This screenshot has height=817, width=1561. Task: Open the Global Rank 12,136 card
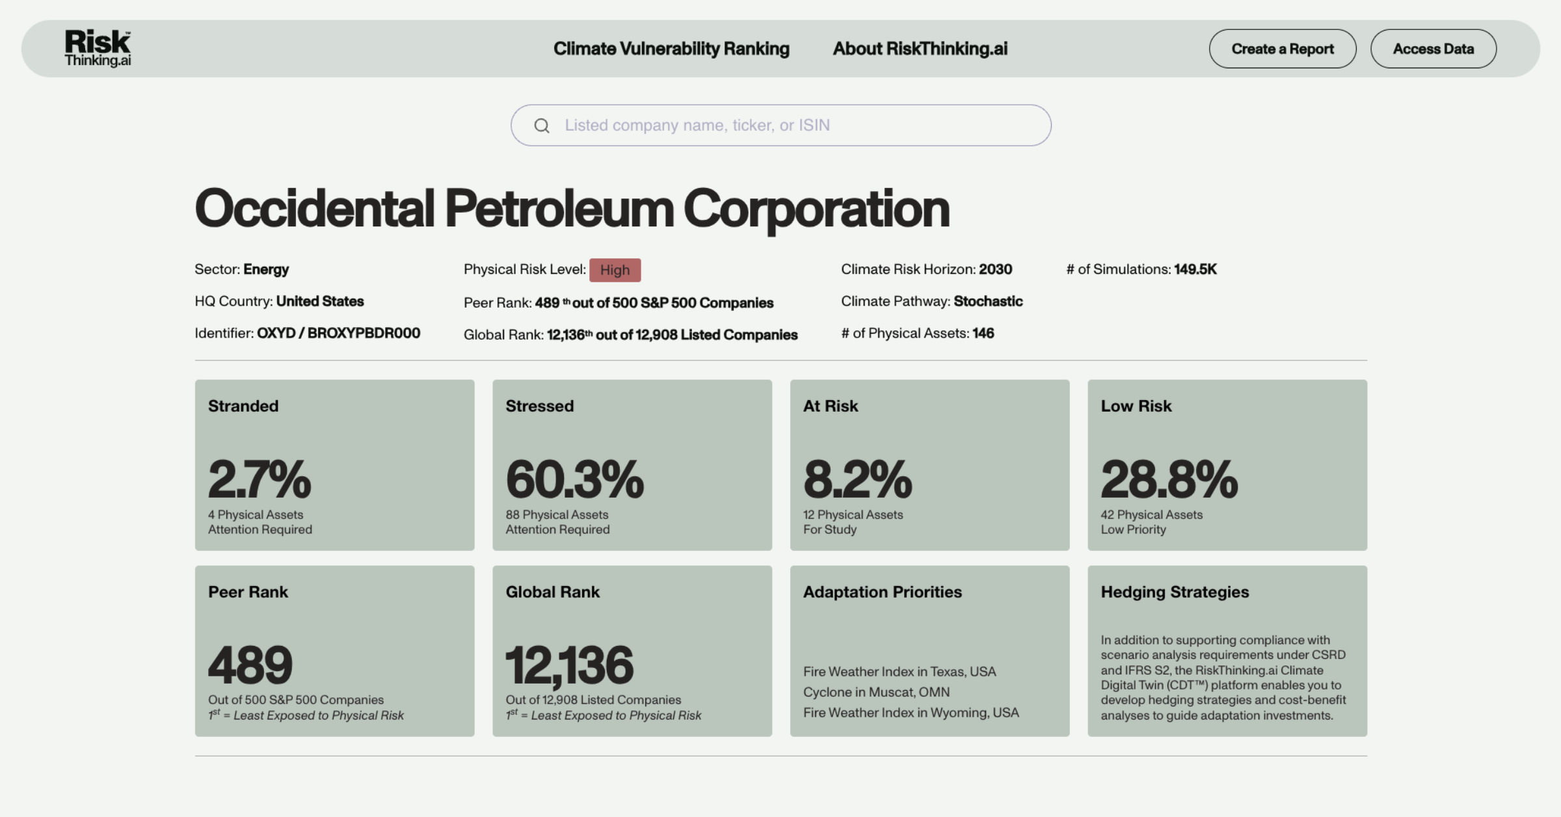pos(632,651)
